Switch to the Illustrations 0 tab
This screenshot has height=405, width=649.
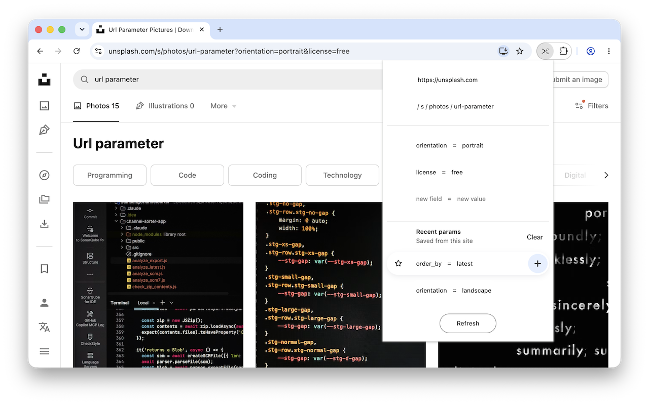165,106
